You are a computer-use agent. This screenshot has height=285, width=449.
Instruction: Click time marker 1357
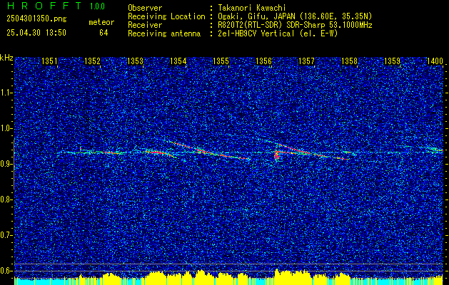tap(307, 61)
